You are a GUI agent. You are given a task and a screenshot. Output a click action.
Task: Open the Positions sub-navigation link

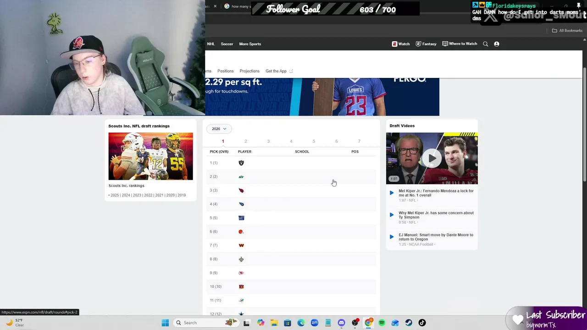[x=225, y=71]
